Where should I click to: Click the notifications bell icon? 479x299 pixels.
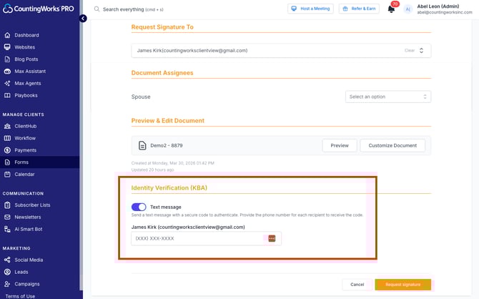391,9
